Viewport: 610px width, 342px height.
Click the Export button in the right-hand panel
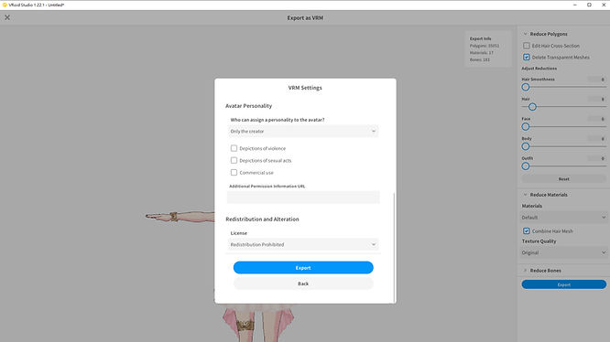coord(563,284)
